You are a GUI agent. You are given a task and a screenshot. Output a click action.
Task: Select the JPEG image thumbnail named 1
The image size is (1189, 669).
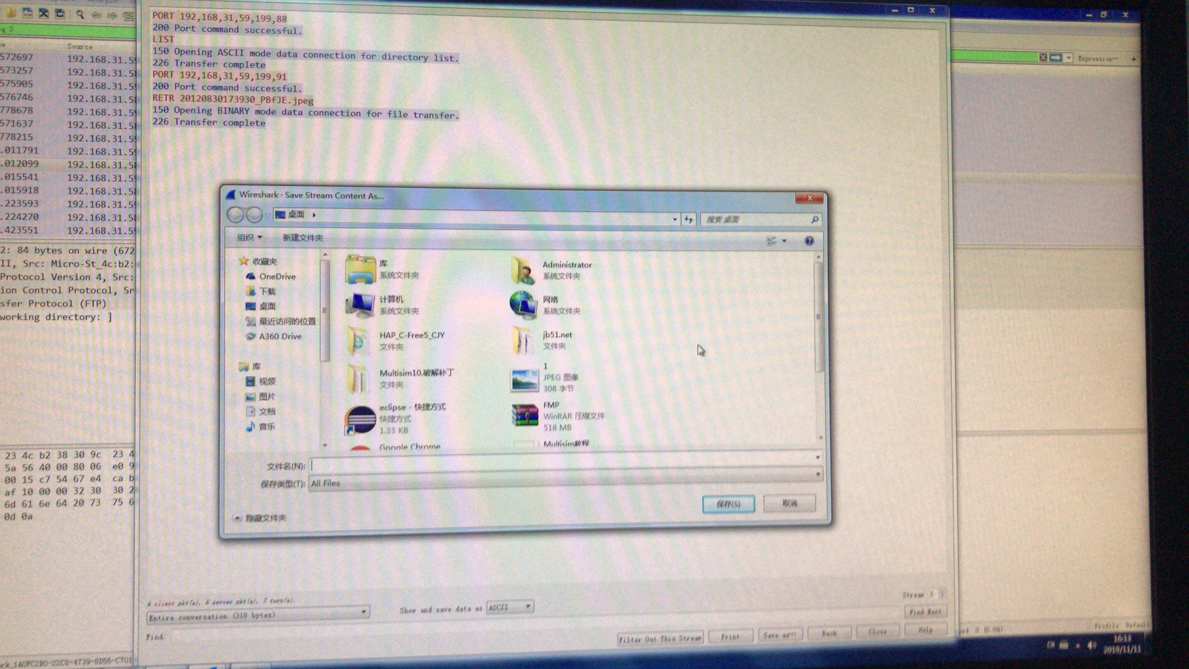click(x=525, y=379)
